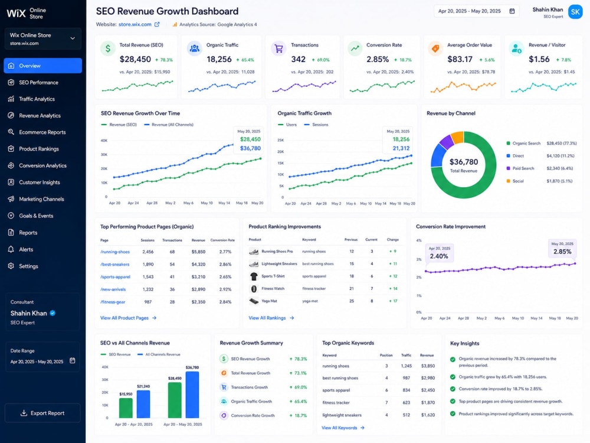
Task: Open the Overview menu item
Action: [x=42, y=66]
